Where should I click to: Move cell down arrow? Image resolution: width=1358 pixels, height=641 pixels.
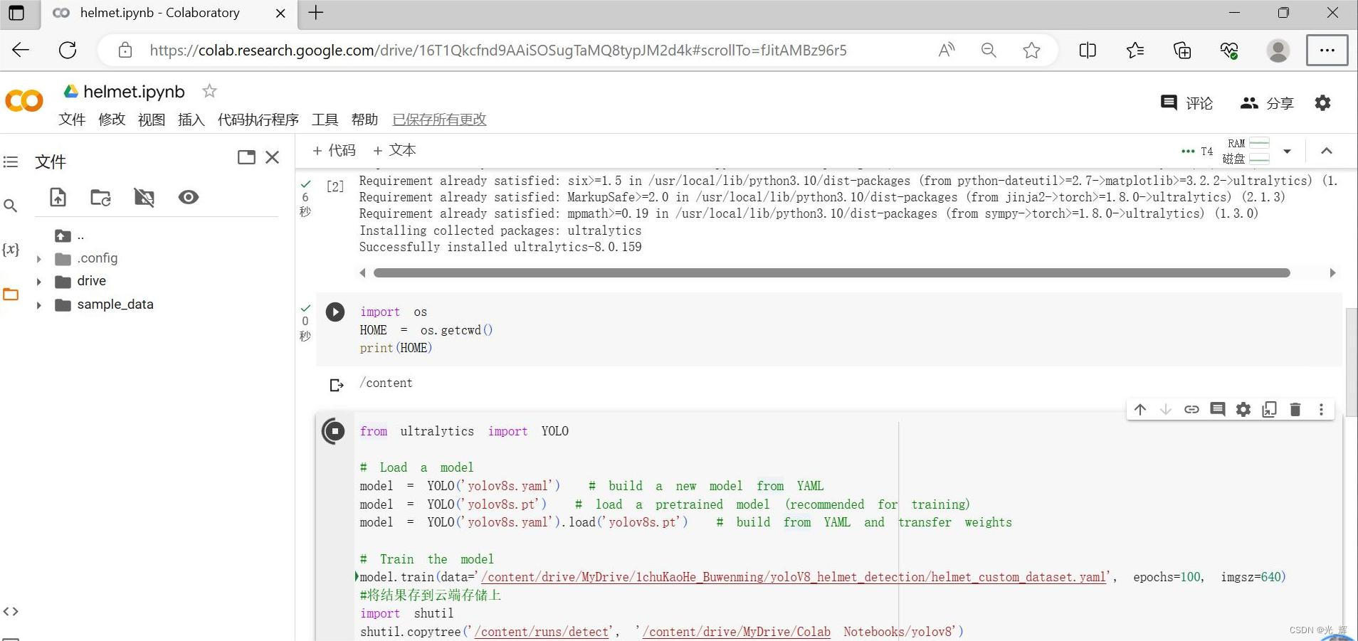tap(1166, 409)
